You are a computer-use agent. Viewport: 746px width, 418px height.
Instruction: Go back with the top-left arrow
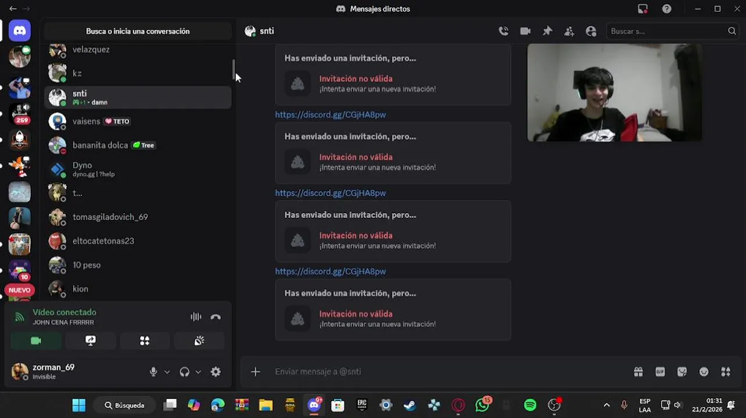coord(13,9)
